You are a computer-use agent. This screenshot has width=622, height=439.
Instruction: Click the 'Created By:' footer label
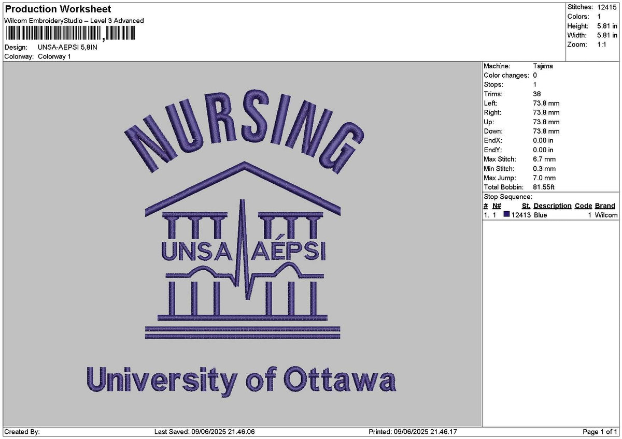[x=22, y=432]
